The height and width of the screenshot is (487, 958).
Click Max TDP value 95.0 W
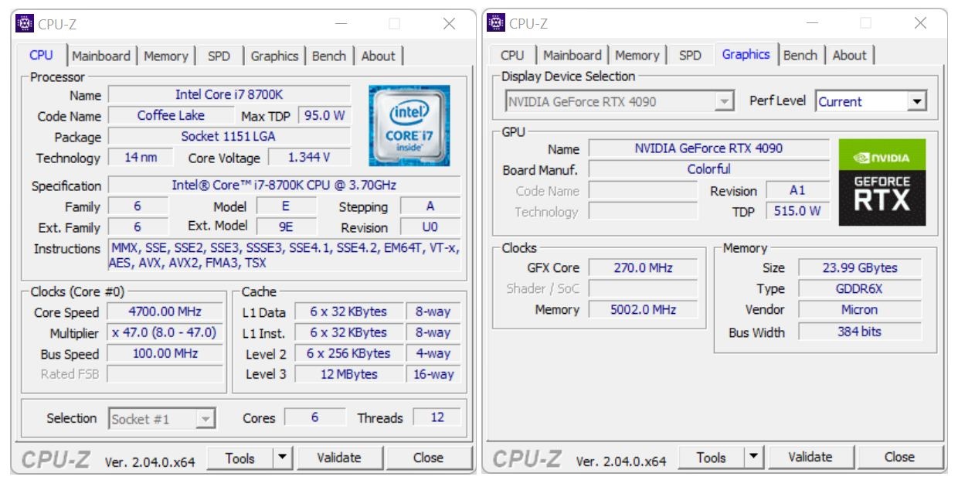[x=325, y=116]
